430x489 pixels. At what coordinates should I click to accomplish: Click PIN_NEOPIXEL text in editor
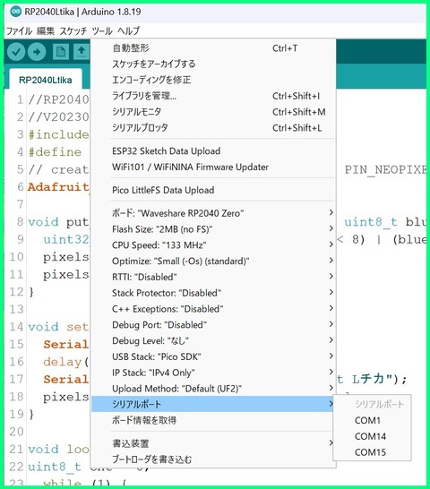pos(385,170)
